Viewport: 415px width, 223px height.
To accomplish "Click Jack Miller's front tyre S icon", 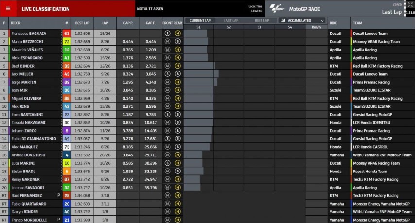I will pyautogui.click(x=167, y=74).
